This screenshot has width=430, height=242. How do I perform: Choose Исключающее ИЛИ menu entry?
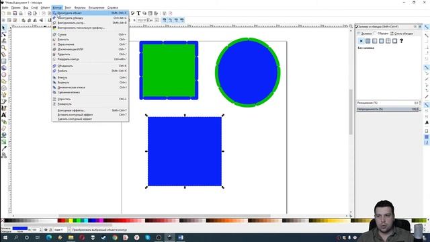(90, 49)
